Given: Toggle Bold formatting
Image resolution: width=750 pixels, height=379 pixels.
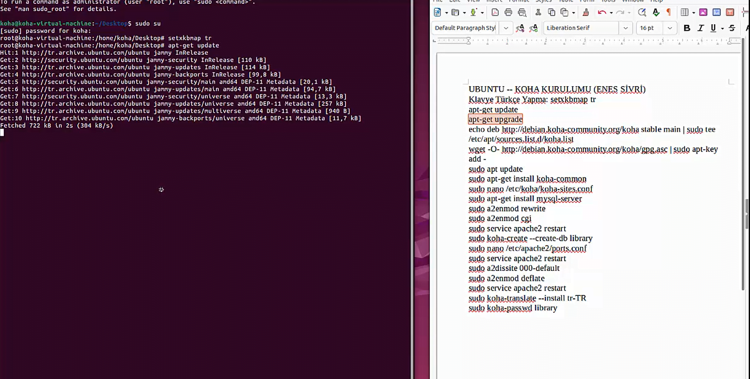Looking at the screenshot, I should pyautogui.click(x=687, y=28).
